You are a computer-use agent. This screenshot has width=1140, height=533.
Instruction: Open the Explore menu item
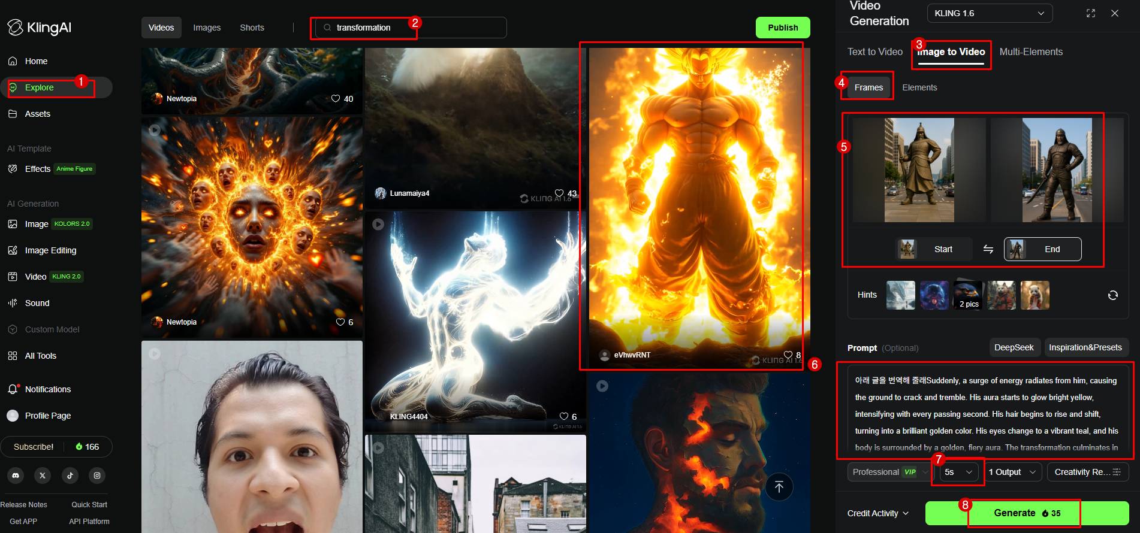56,87
